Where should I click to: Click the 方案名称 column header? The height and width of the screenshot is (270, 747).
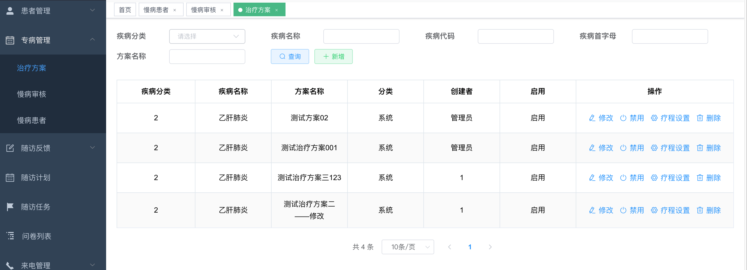pyautogui.click(x=309, y=91)
